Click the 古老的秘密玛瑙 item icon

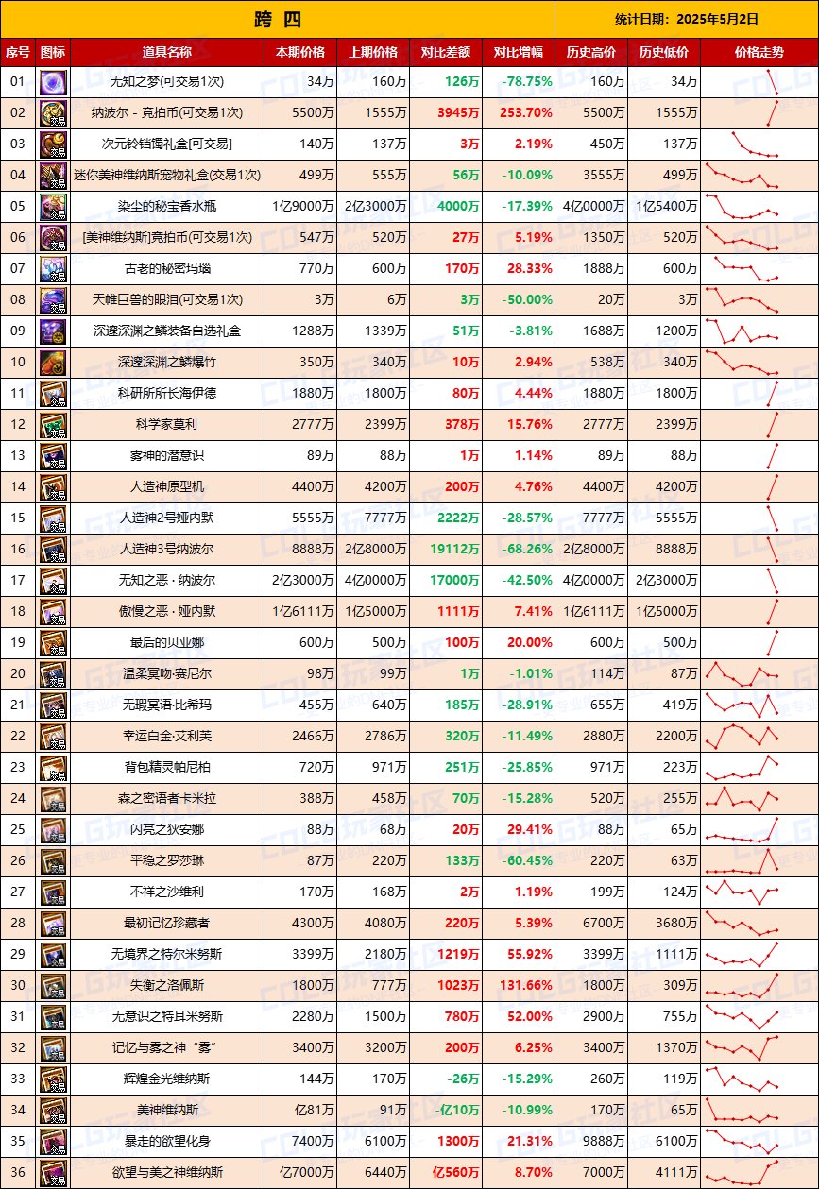pos(53,268)
